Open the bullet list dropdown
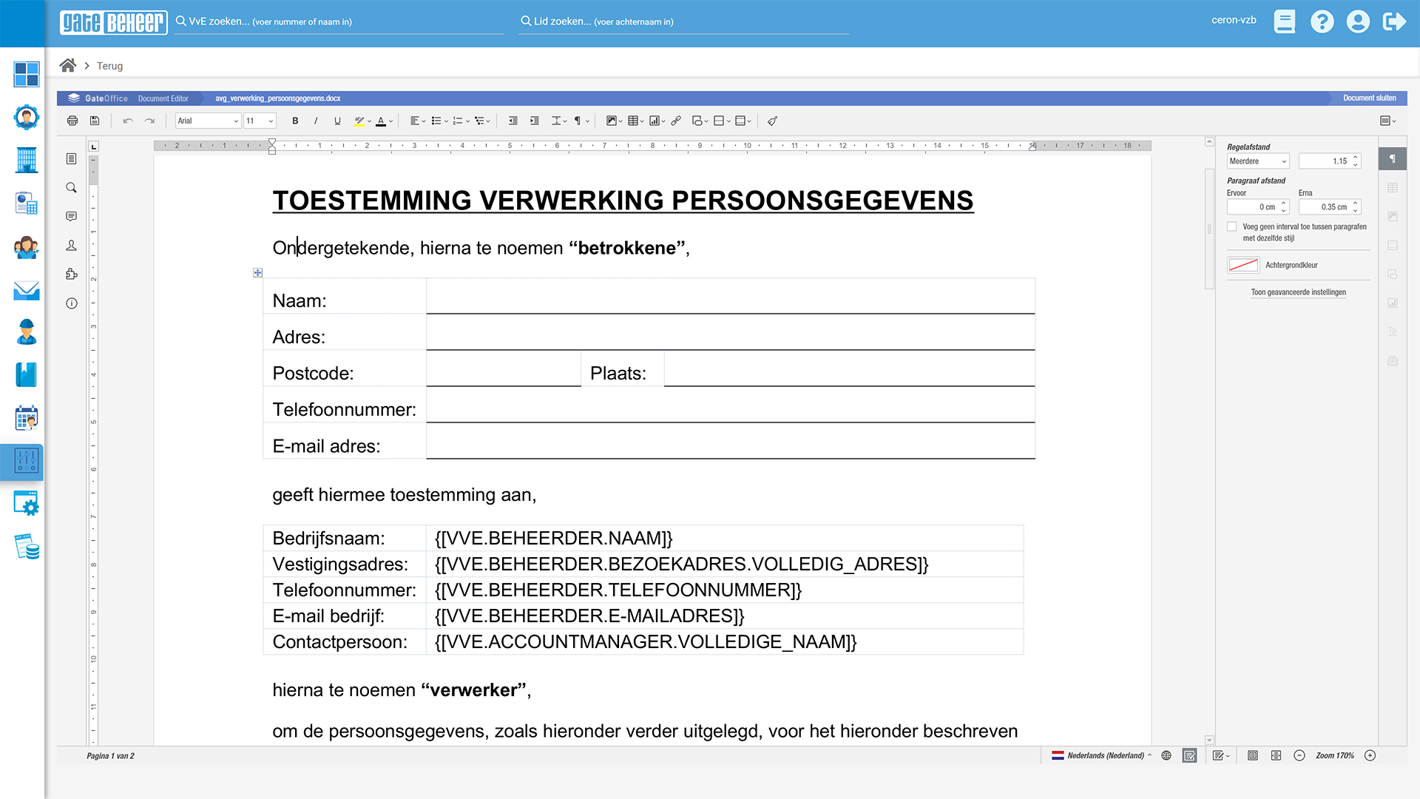 click(x=439, y=121)
